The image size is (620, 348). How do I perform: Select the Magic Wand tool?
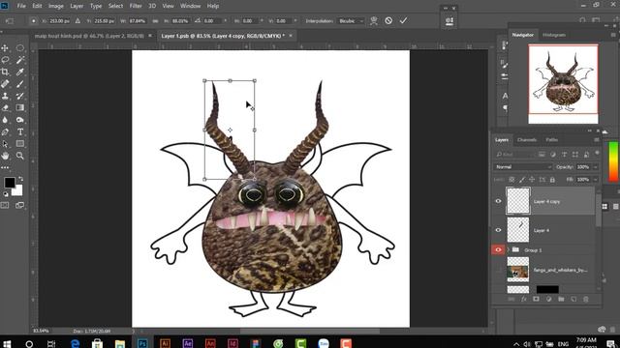click(19, 60)
